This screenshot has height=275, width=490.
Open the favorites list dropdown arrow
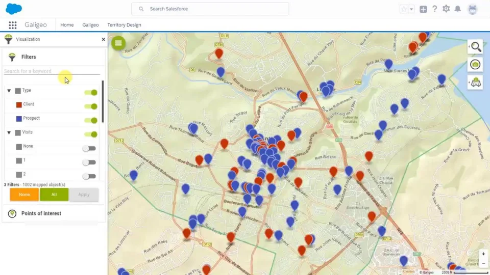point(411,9)
